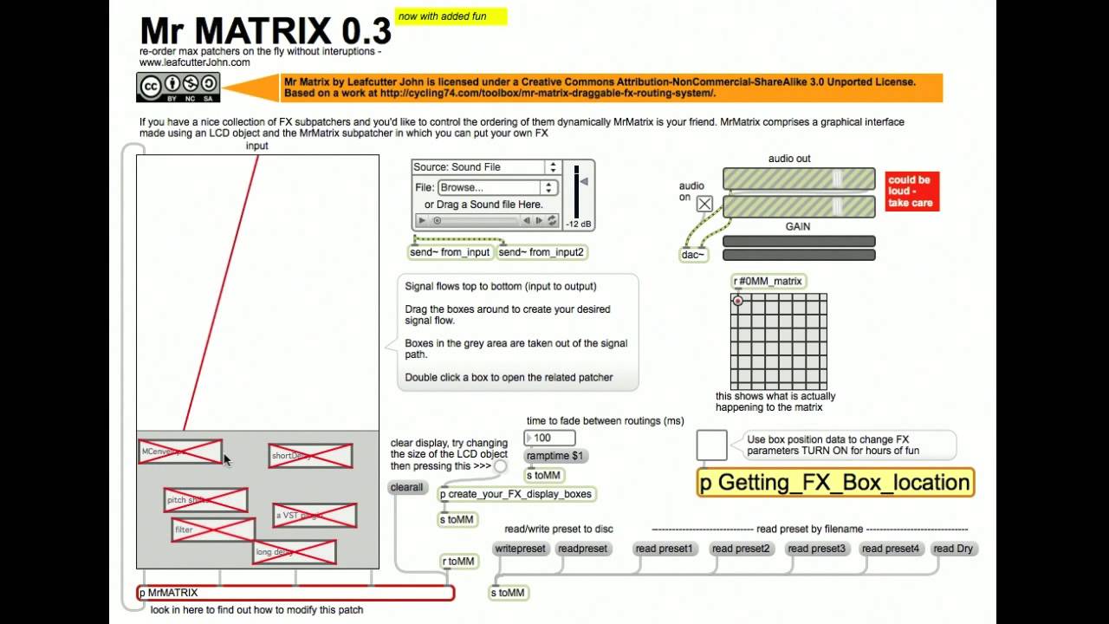This screenshot has width=1109, height=624.
Task: Click the forward arrow in the sound player
Action: (x=539, y=221)
